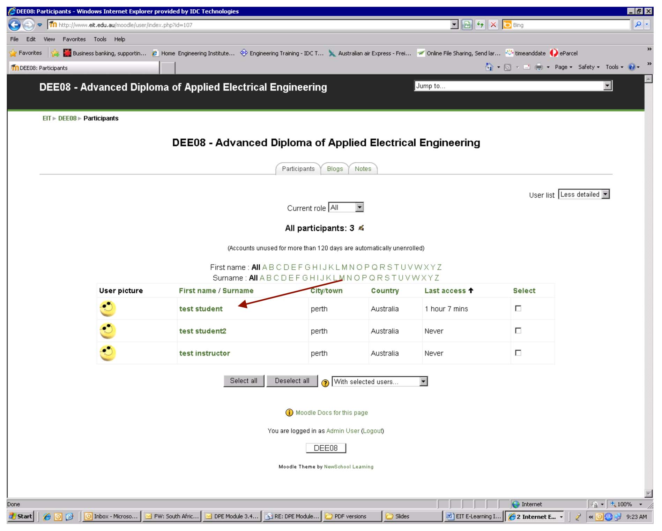Image resolution: width=662 pixels, height=531 pixels.
Task: Open the File menu
Action: (x=14, y=39)
